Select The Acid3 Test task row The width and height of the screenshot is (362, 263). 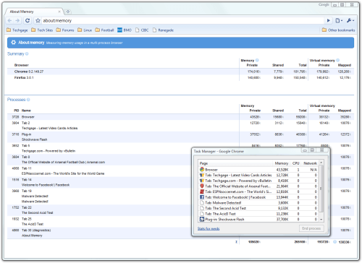[x=258, y=214]
